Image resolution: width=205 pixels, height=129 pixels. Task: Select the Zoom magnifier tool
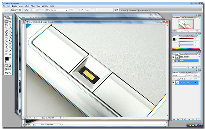click(10, 54)
